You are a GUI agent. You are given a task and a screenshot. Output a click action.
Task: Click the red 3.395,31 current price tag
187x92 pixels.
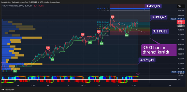point(181,22)
